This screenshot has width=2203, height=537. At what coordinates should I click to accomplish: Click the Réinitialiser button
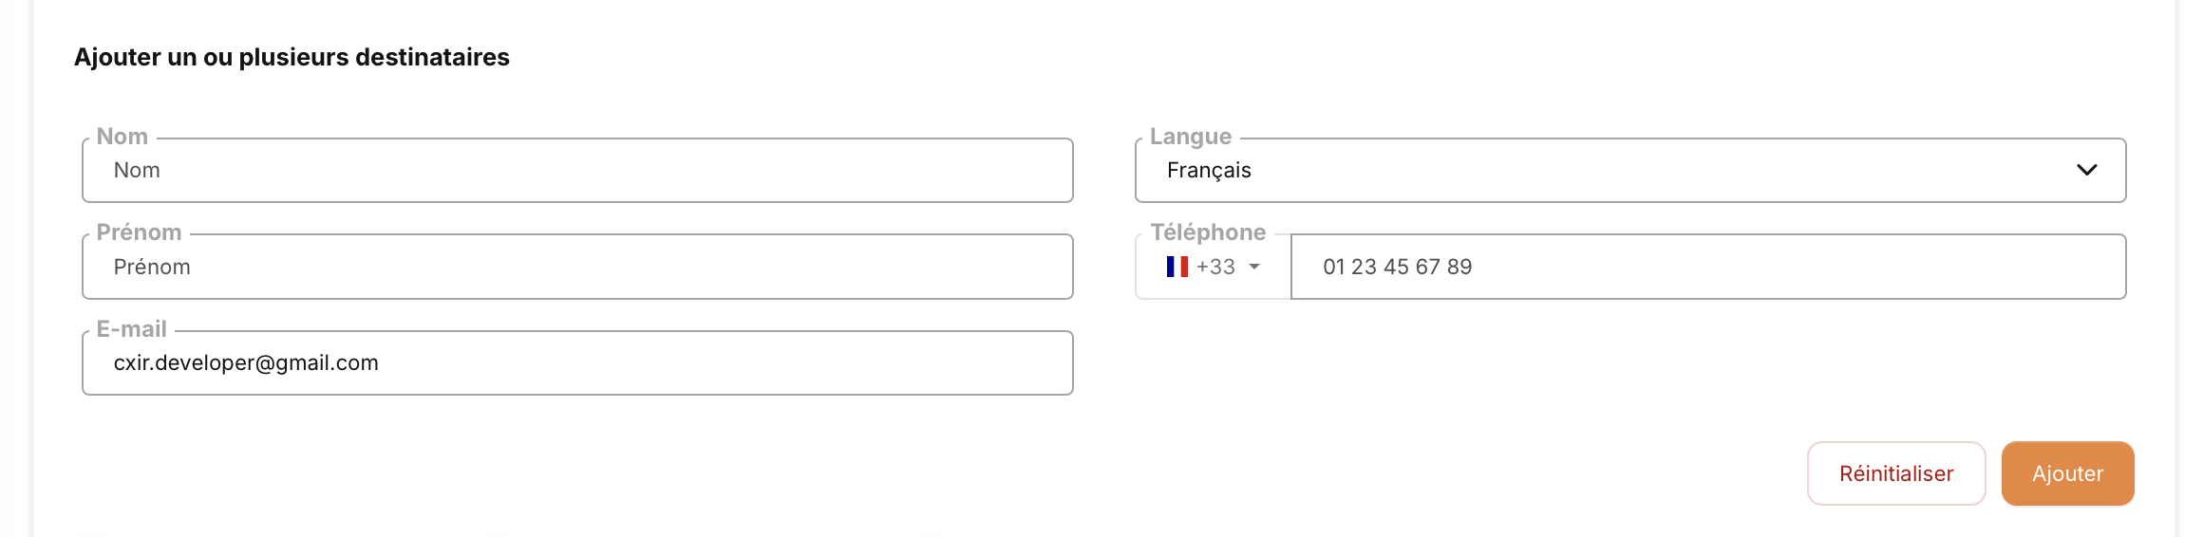point(1895,473)
